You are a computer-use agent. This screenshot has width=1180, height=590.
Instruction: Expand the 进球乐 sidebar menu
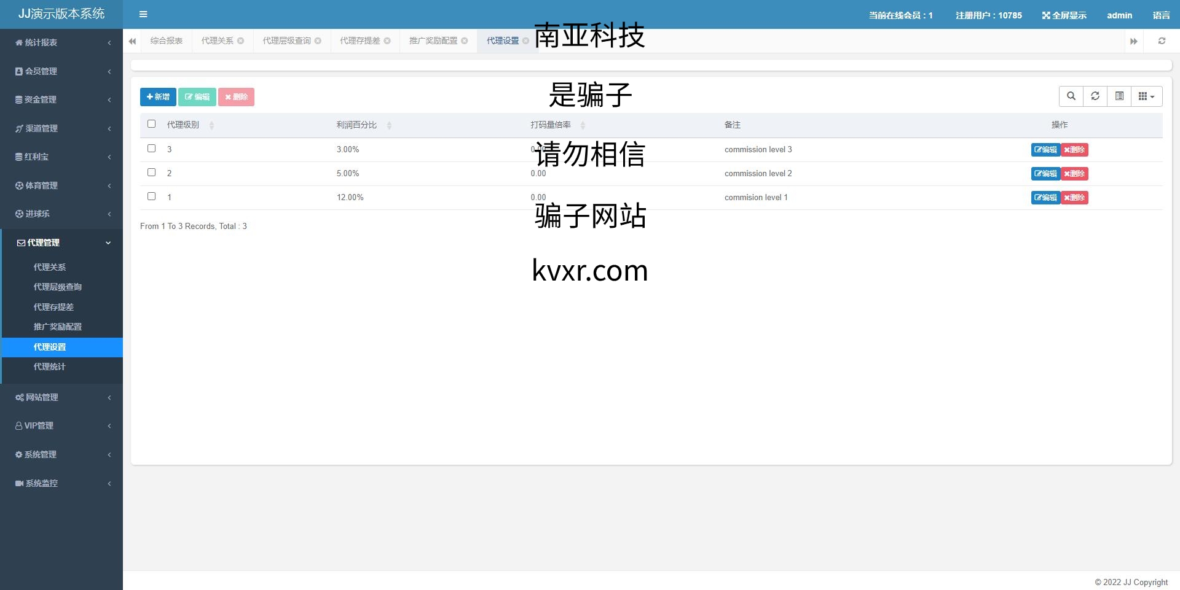click(x=61, y=214)
